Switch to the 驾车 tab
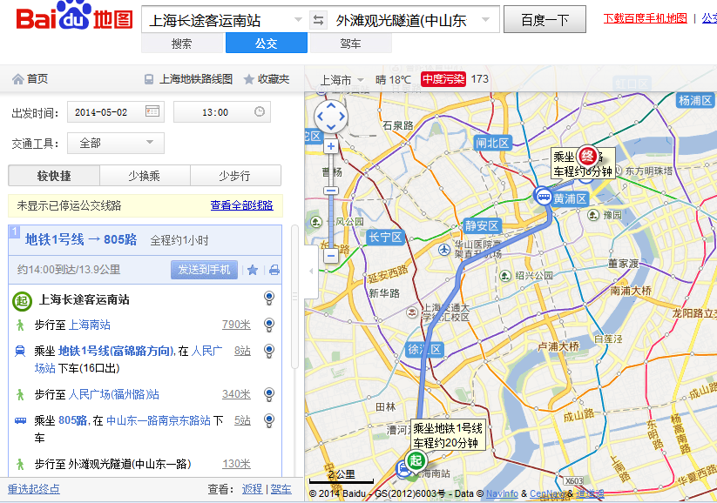 click(351, 44)
